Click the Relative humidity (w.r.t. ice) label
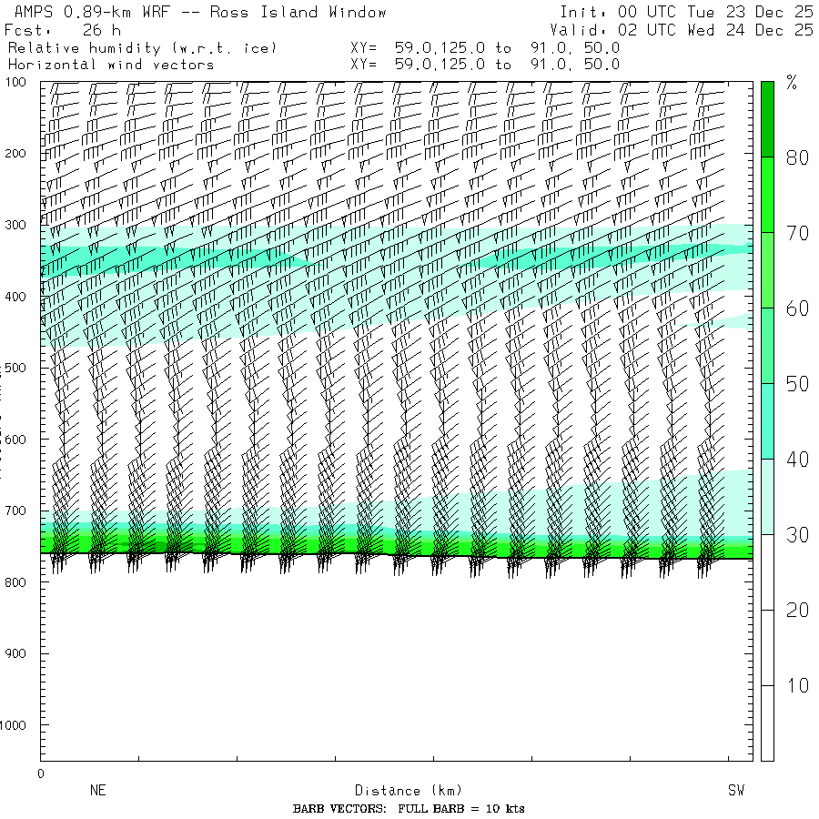The height and width of the screenshot is (819, 819). [142, 47]
